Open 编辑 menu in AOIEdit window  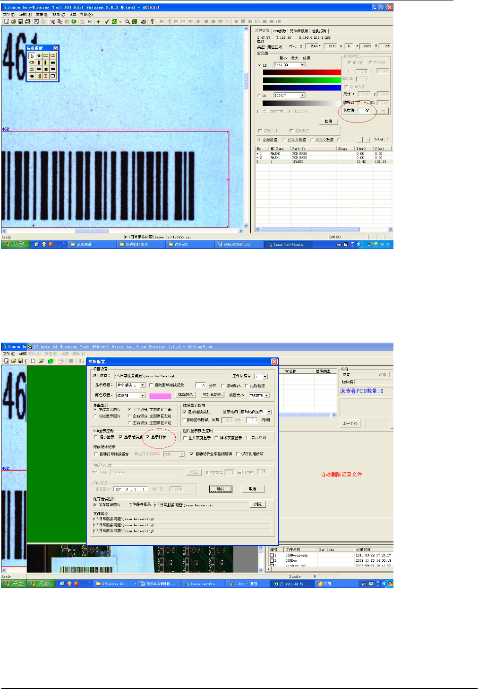coord(26,14)
